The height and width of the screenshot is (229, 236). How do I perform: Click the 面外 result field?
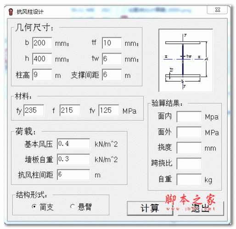(189, 132)
